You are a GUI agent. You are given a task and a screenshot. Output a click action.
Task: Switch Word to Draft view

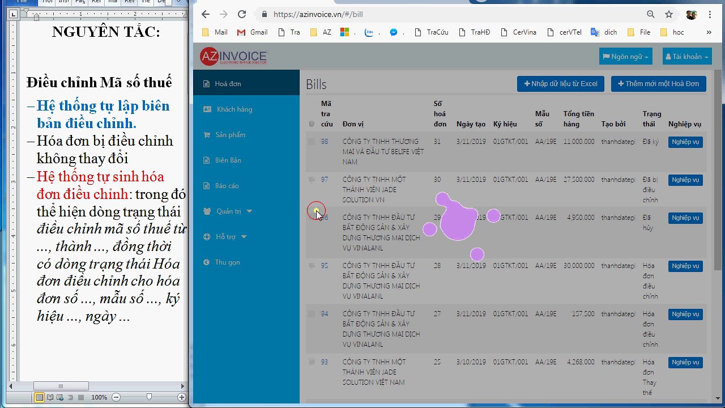click(x=81, y=397)
